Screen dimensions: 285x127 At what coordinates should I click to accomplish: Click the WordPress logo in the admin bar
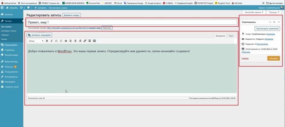click(2, 8)
